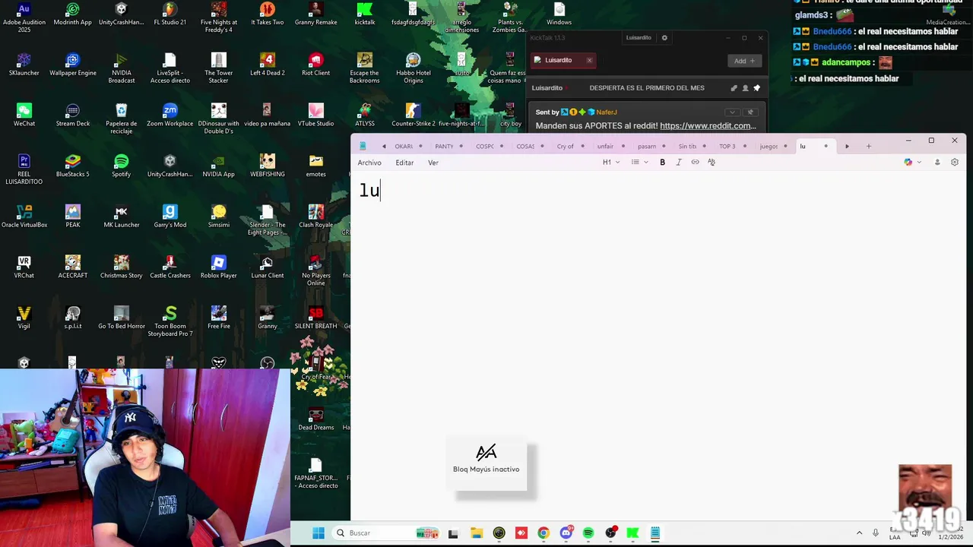Viewport: 973px width, 547px height.
Task: Select the FL Studio 21 desktop icon
Action: click(170, 14)
